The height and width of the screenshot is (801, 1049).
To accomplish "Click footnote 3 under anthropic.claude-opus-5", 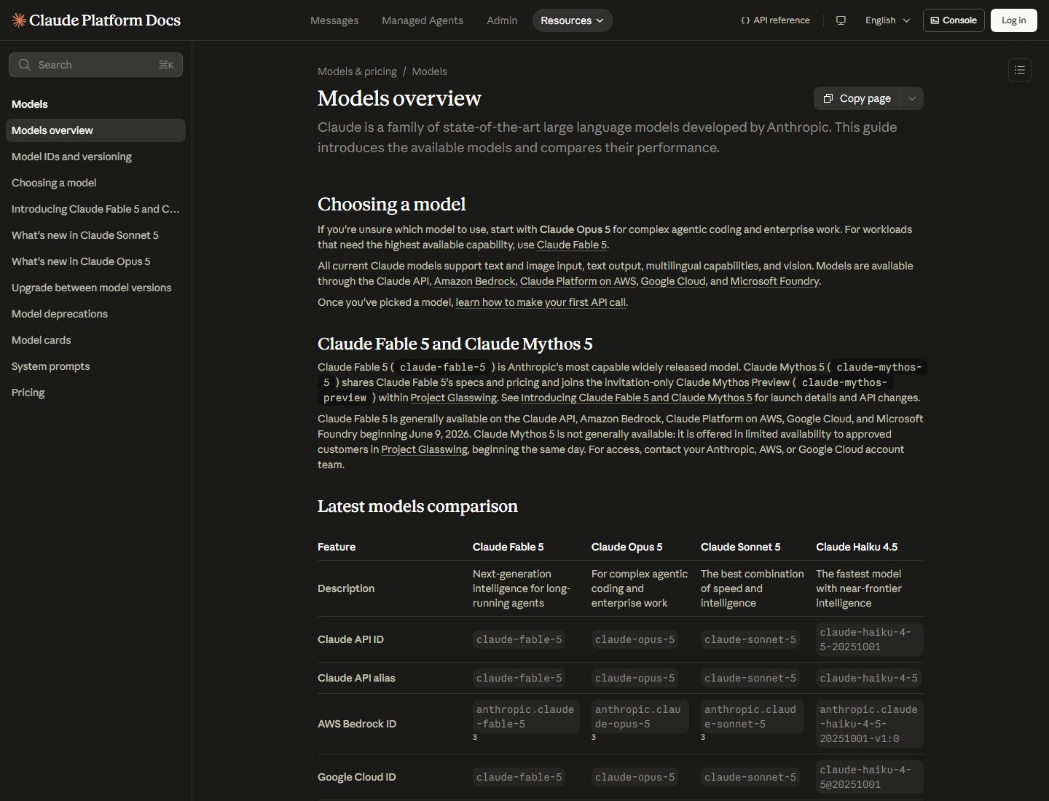I will click(x=594, y=738).
